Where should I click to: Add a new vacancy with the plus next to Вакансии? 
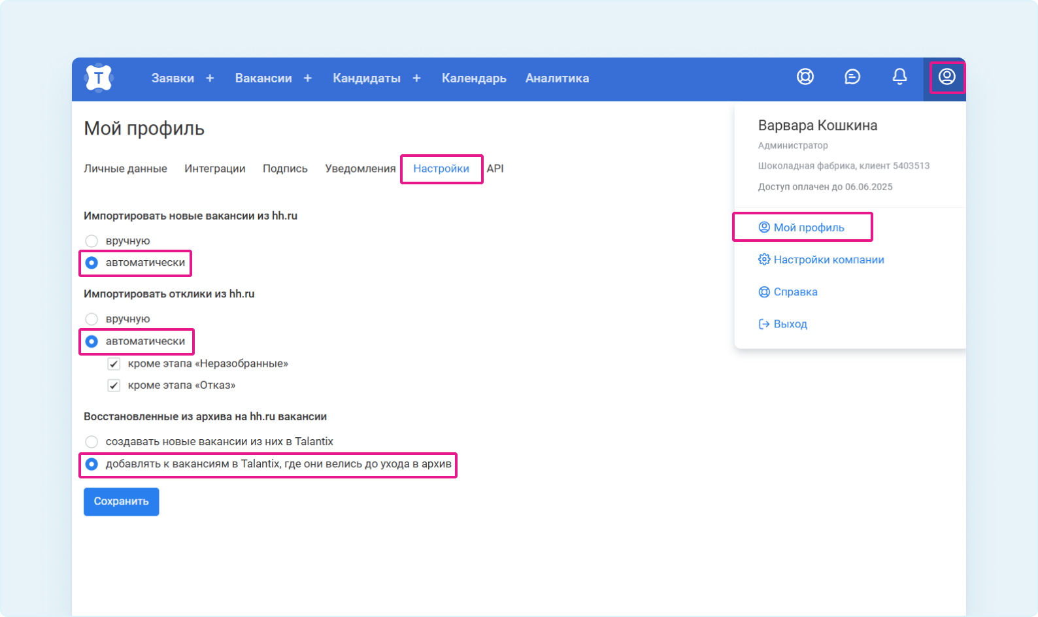308,78
